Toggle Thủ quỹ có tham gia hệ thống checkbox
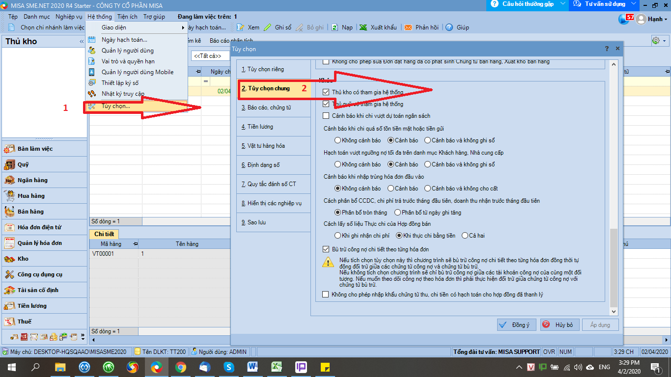This screenshot has height=377, width=671. pos(326,104)
